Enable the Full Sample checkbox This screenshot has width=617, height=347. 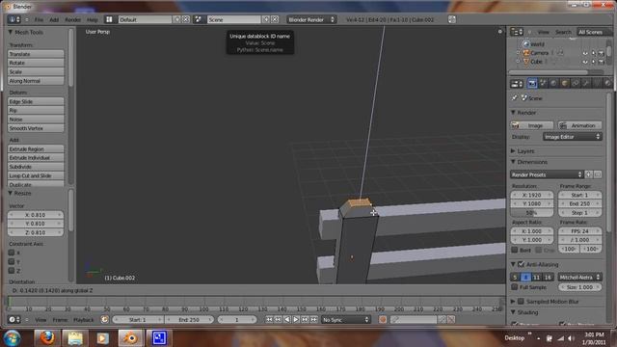click(514, 287)
